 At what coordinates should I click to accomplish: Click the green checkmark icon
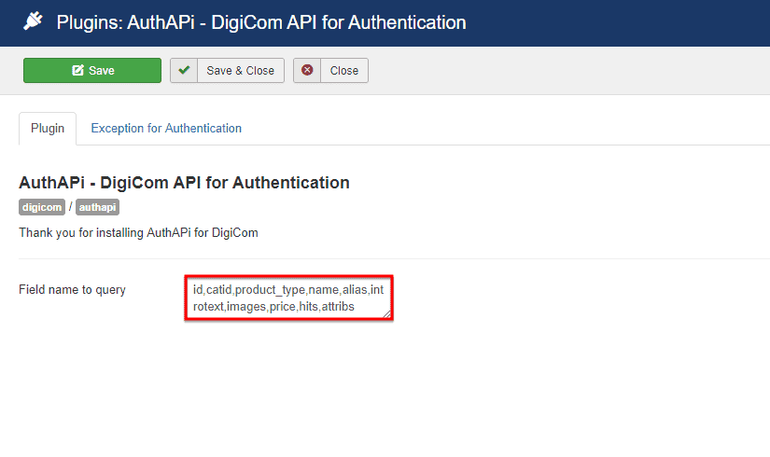pyautogui.click(x=184, y=70)
